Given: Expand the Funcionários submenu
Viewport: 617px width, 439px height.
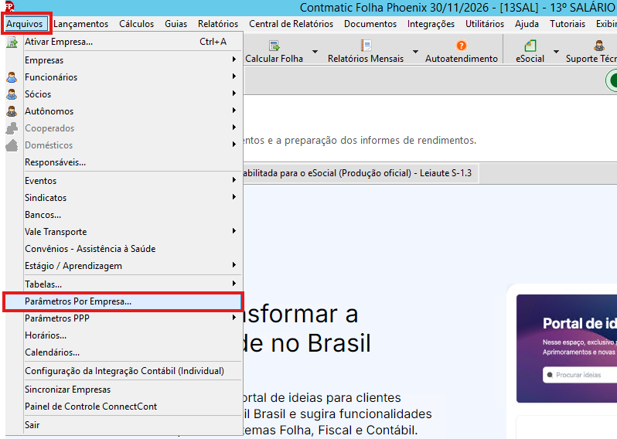Looking at the screenshot, I should pyautogui.click(x=234, y=77).
